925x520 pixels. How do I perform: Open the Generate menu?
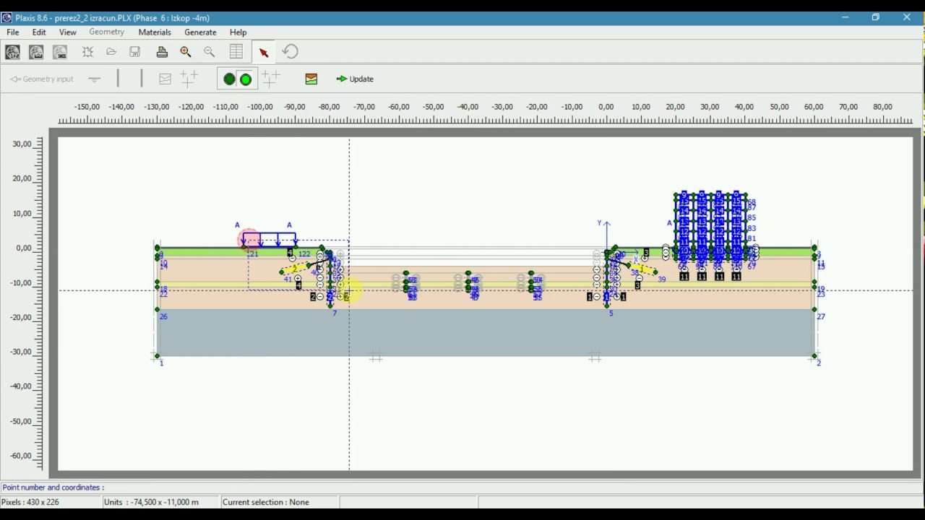pos(200,32)
